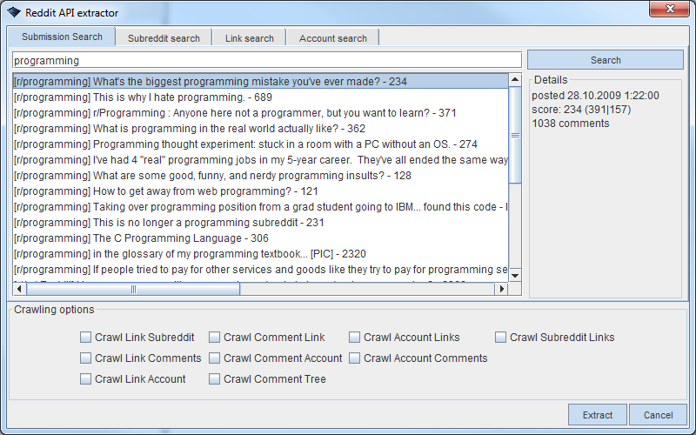
Task: Click the horizontal scrollbar left arrow
Action: pos(19,289)
